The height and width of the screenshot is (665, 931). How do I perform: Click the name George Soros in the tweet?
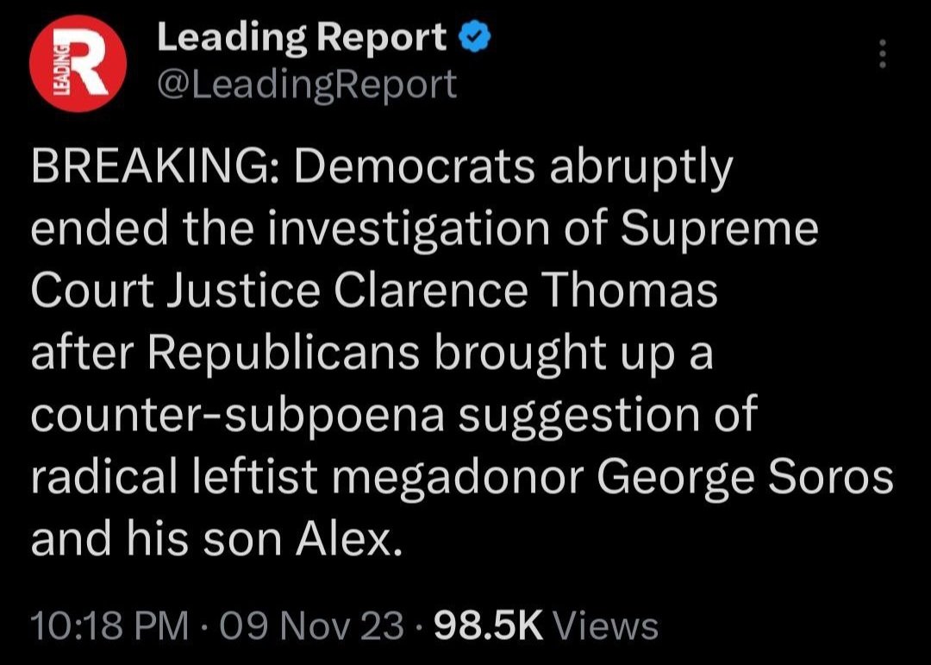[x=741, y=477]
